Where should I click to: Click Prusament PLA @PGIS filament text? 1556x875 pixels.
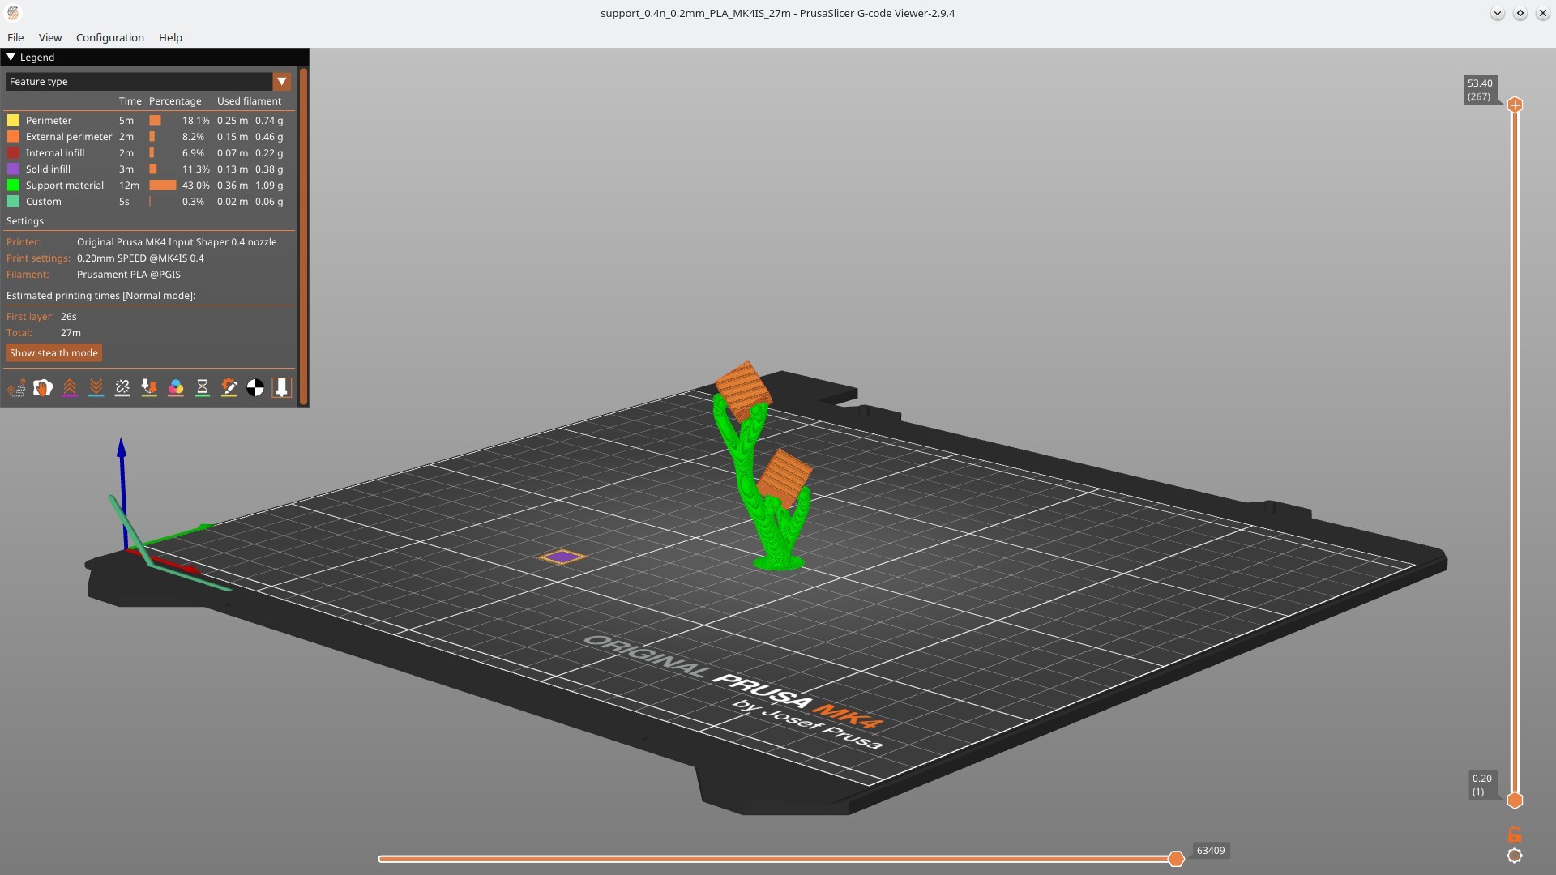tap(129, 275)
